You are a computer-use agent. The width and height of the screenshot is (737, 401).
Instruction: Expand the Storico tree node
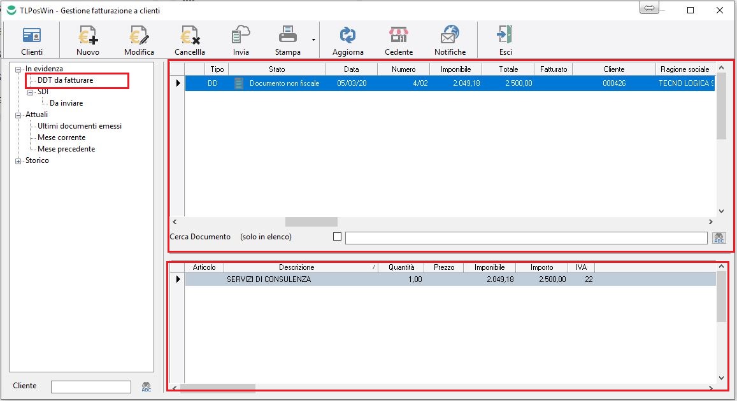[x=18, y=161]
